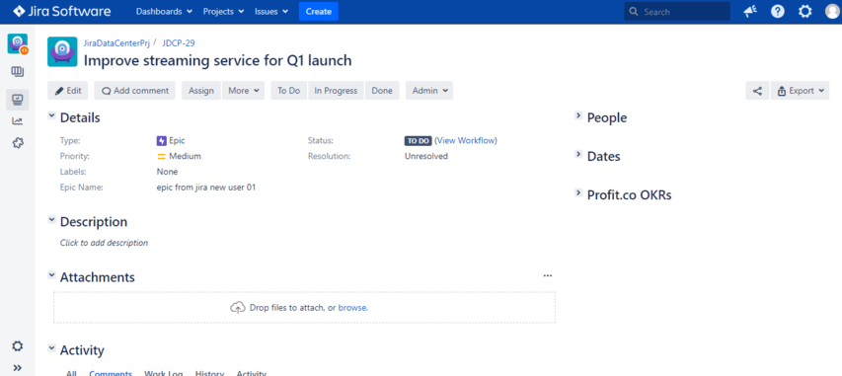Image resolution: width=842 pixels, height=376 pixels.
Task: Click the TO DO status badge
Action: 418,141
